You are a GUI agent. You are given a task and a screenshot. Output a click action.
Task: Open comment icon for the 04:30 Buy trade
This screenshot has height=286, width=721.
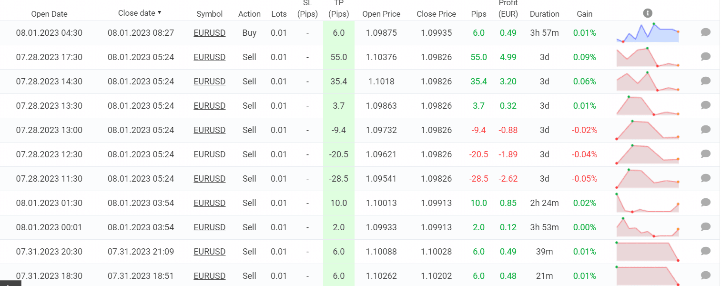pos(706,32)
